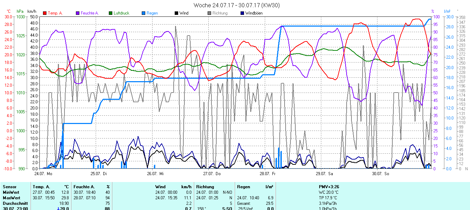Click the gray Richtung legend square
The width and height of the screenshot is (470, 210).
coord(209,13)
